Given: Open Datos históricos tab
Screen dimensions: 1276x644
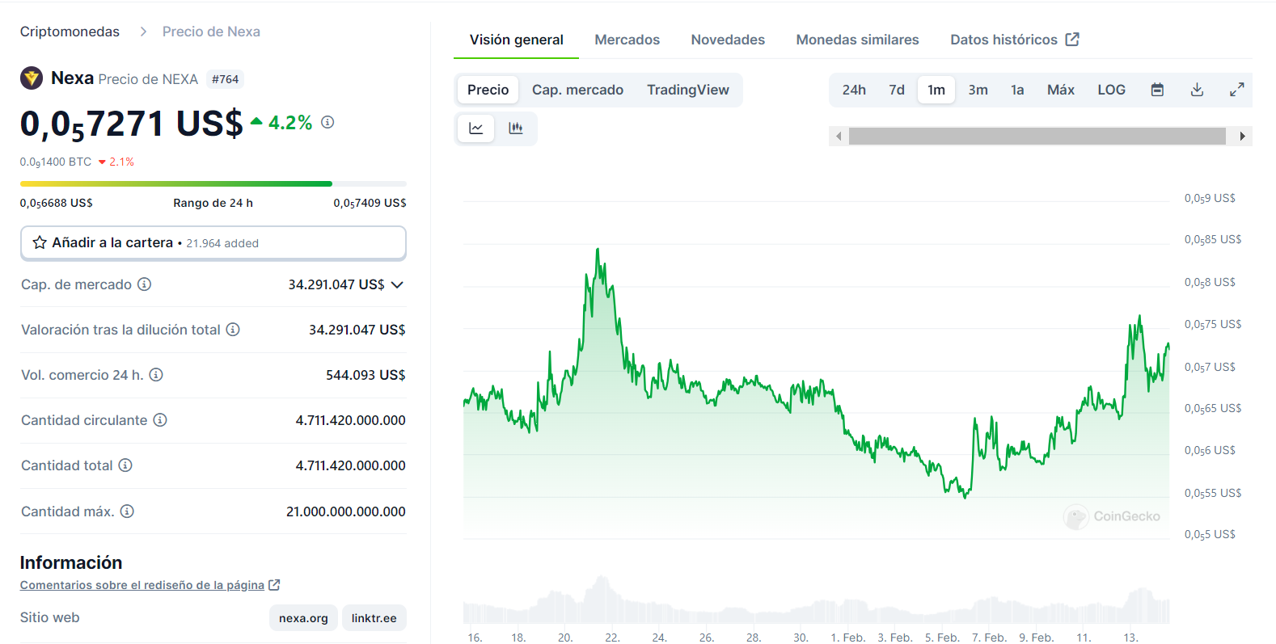Looking at the screenshot, I should point(1014,40).
